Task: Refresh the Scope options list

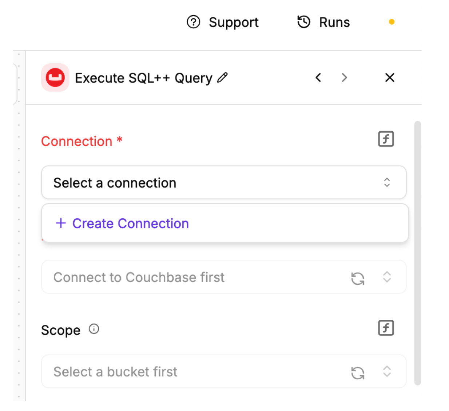Action: (x=358, y=373)
